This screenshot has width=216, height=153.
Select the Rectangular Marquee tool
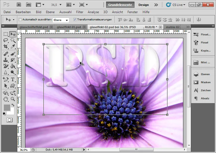pos(6,34)
